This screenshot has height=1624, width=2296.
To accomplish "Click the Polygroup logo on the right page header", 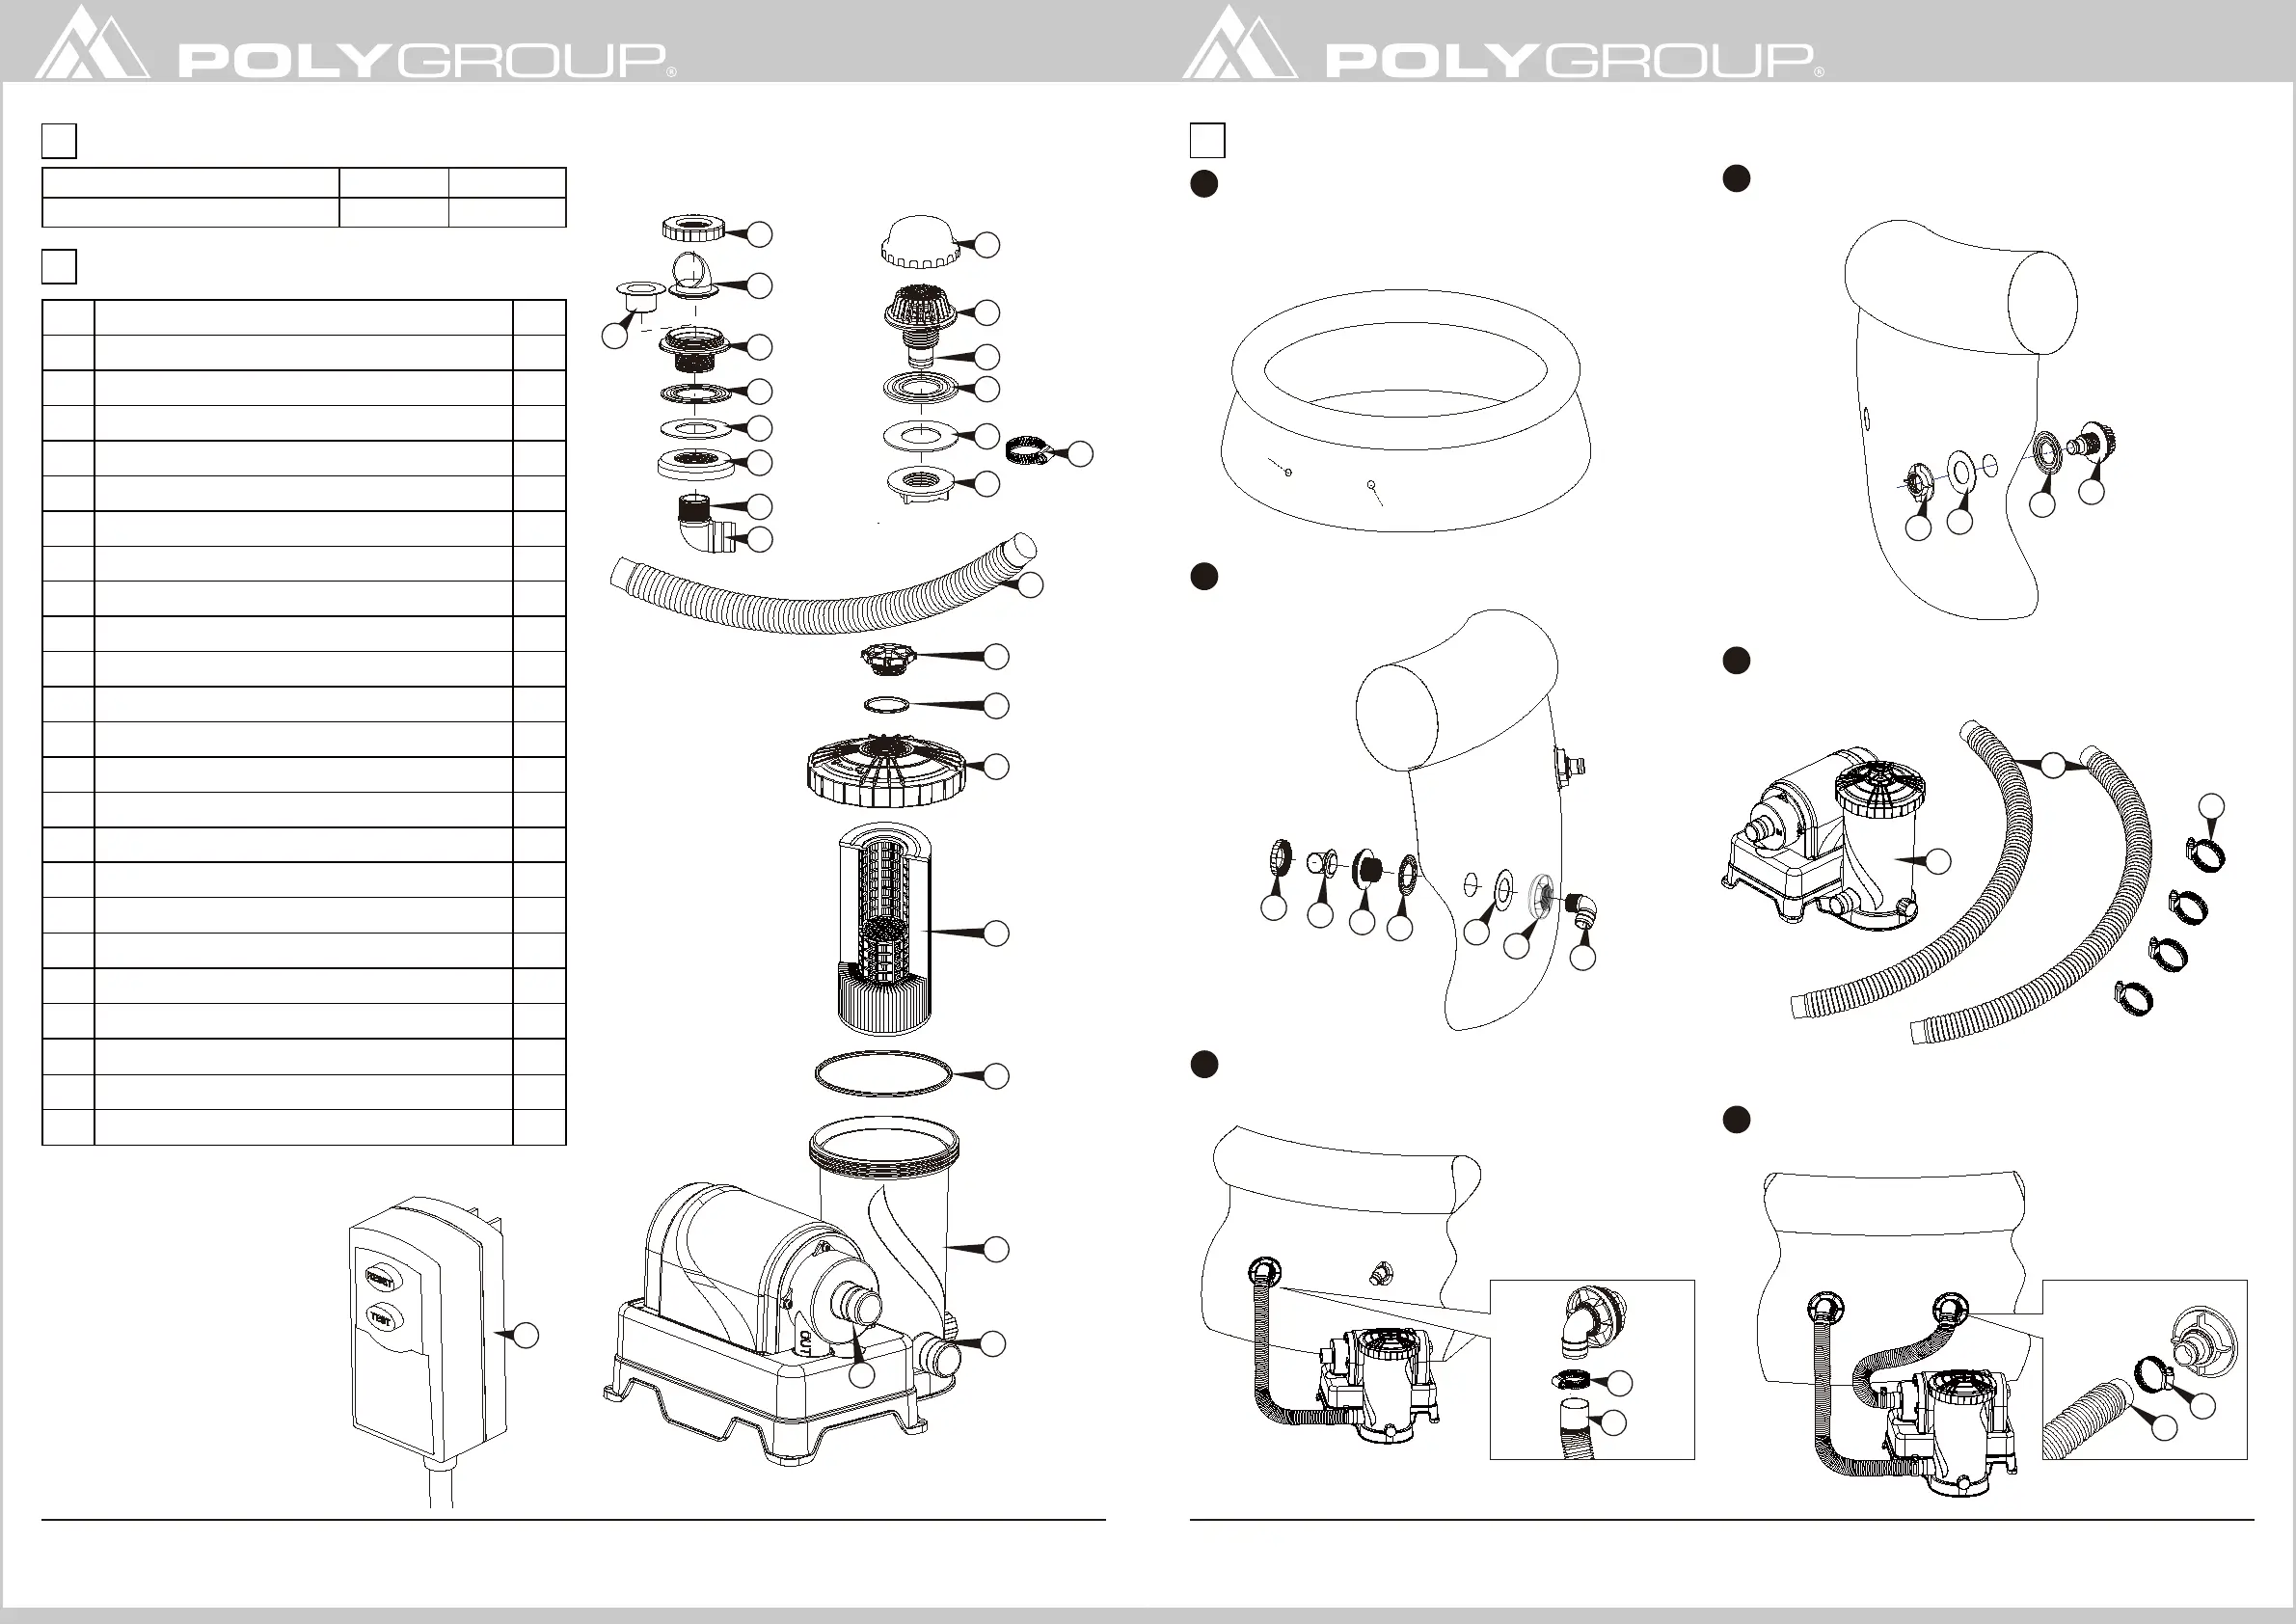I will click(1503, 42).
